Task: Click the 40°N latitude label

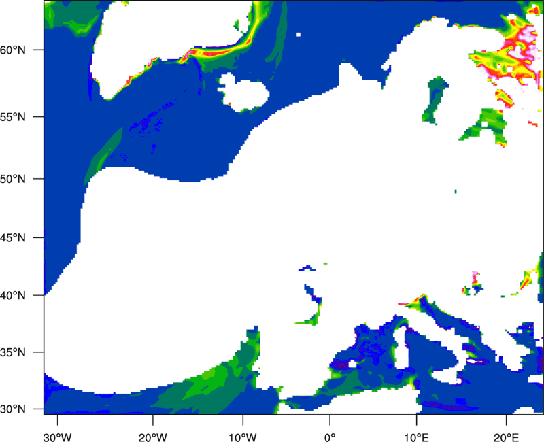Action: pos(13,296)
